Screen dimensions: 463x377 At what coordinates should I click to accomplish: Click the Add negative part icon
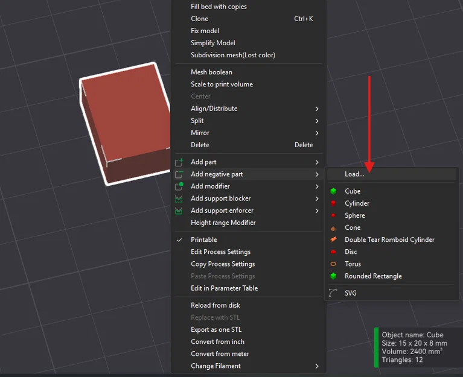click(x=179, y=174)
